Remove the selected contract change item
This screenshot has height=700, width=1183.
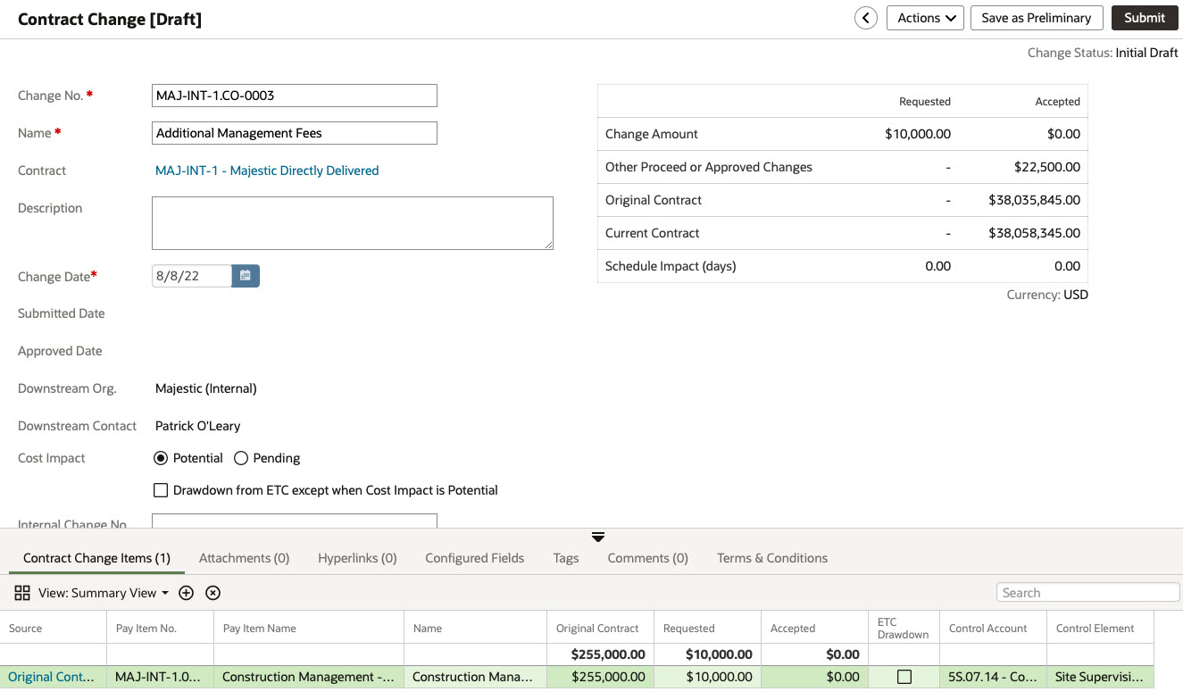click(212, 593)
